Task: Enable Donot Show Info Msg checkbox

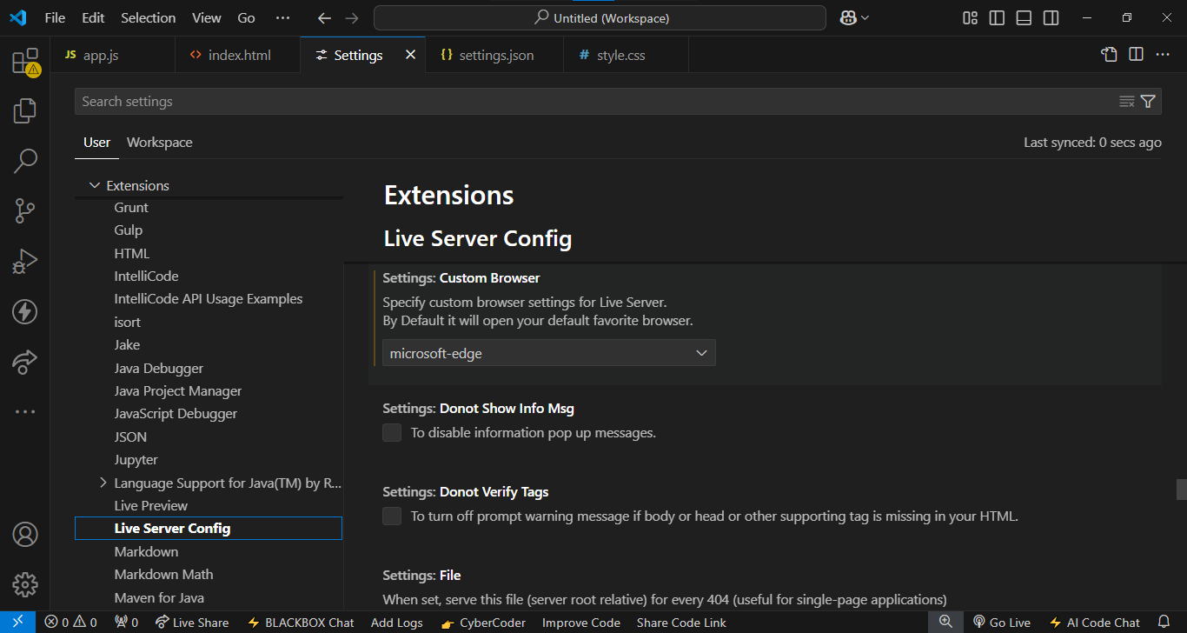Action: 392,432
